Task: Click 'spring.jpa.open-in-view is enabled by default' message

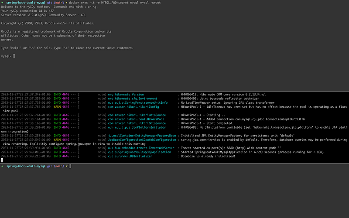Action: point(264,140)
